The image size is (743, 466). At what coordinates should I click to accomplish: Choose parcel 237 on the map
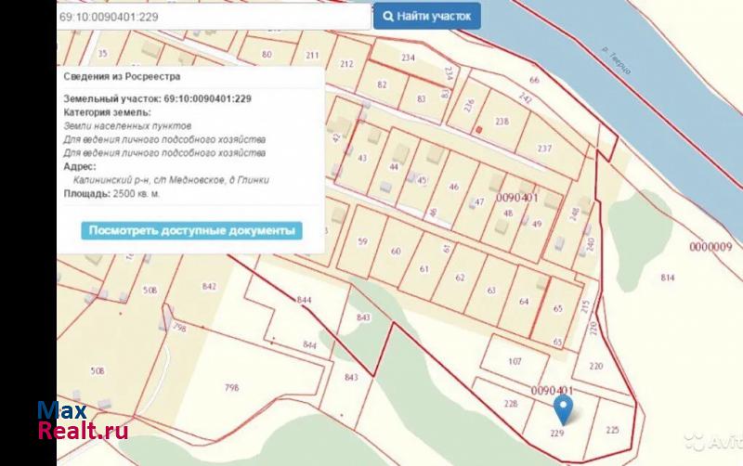tap(544, 149)
